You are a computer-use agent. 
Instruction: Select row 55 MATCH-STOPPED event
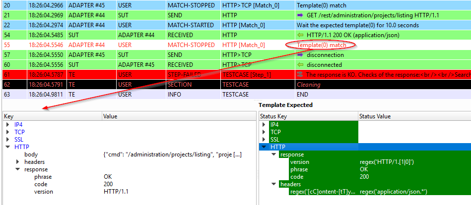point(236,45)
